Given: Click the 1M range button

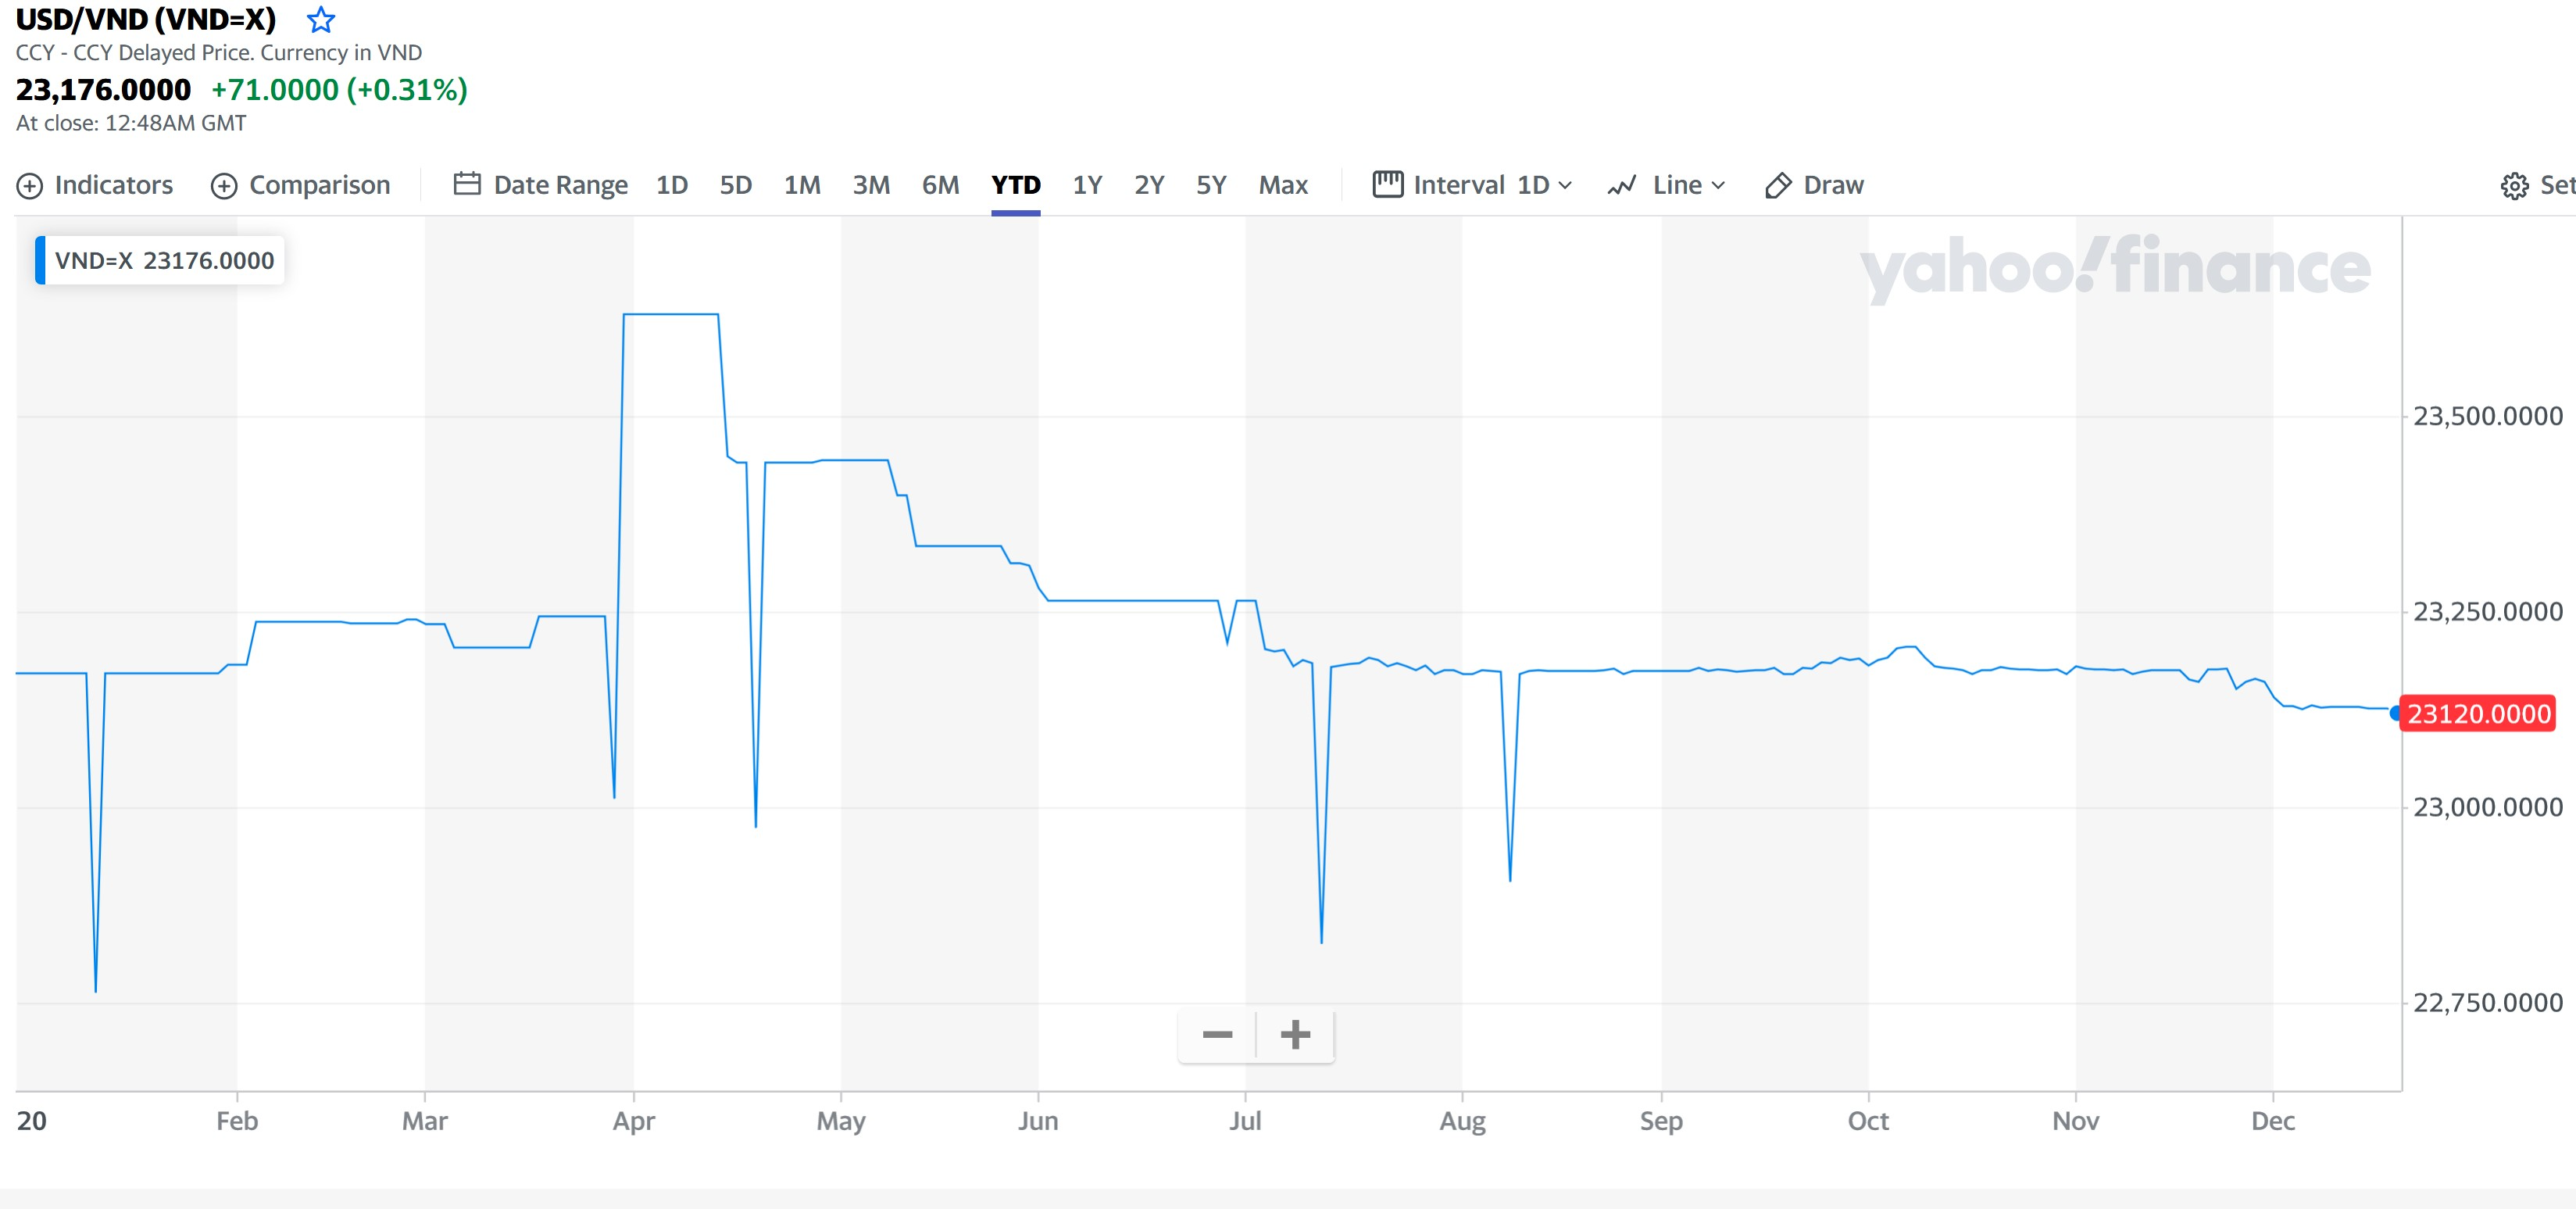Looking at the screenshot, I should 802,185.
